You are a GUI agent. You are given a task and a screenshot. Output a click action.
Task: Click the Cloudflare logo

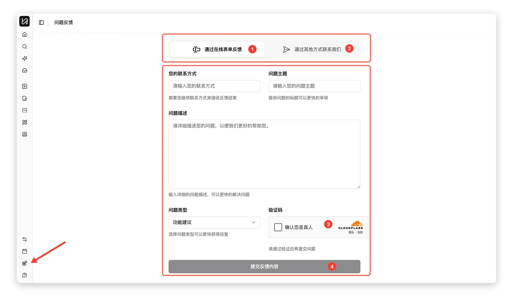(351, 225)
